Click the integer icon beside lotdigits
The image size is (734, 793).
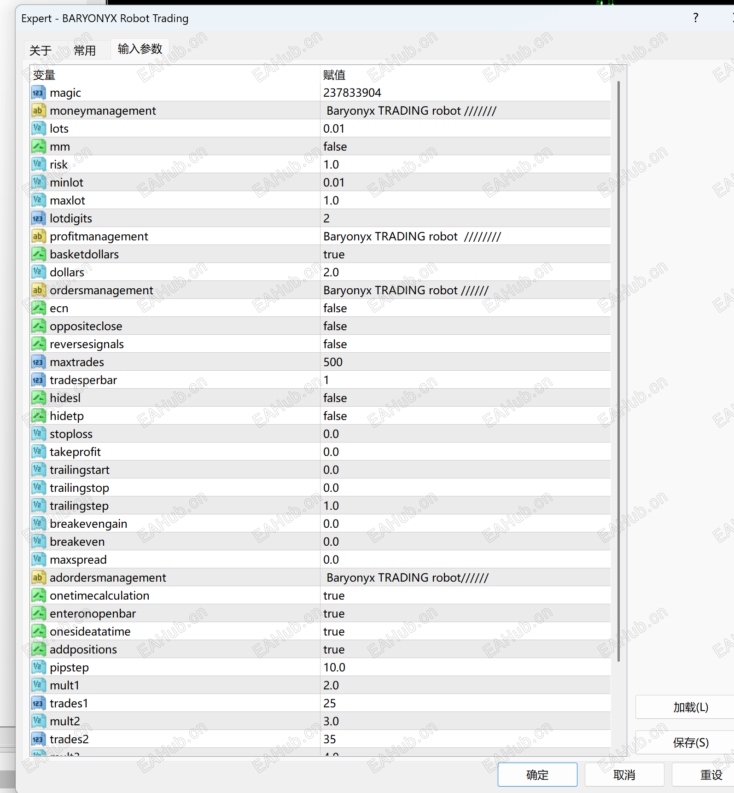pyautogui.click(x=38, y=218)
